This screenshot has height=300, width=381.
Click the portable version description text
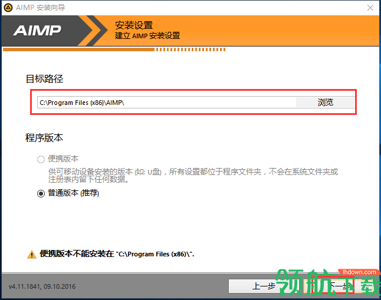pyautogui.click(x=193, y=176)
